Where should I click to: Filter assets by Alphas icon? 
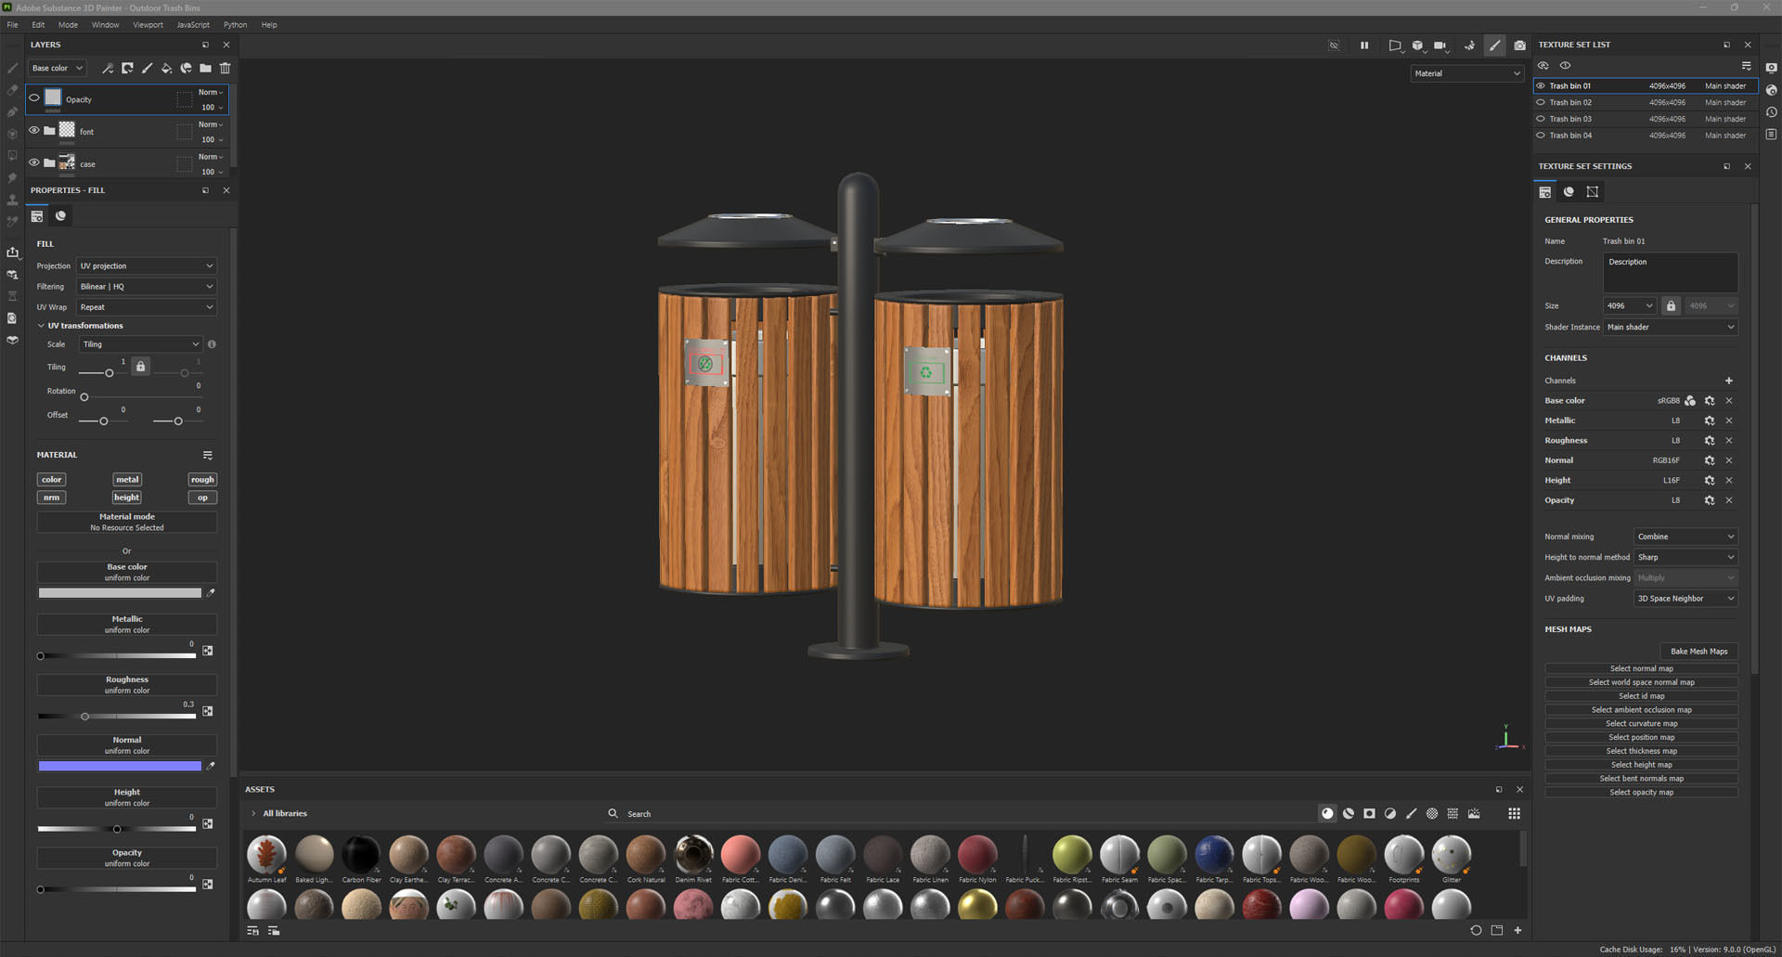(1432, 813)
